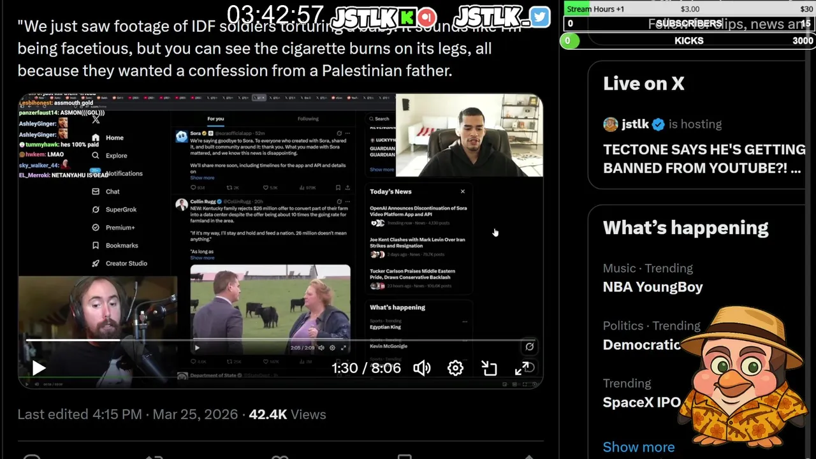
Task: Open the more menu on Collin Rugg's post
Action: (348, 201)
